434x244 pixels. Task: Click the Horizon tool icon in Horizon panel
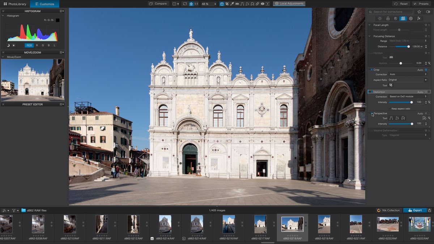pos(391,57)
